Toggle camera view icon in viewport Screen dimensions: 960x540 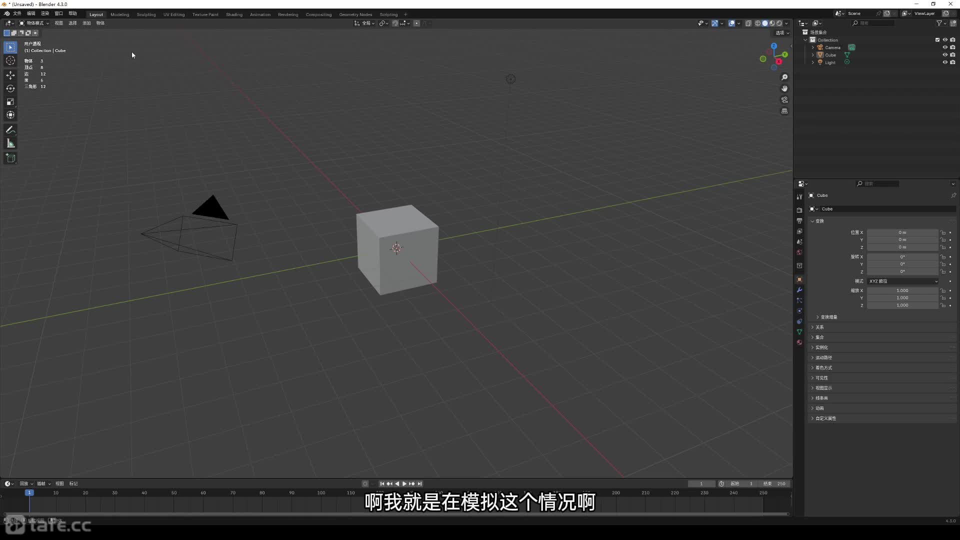[x=784, y=100]
